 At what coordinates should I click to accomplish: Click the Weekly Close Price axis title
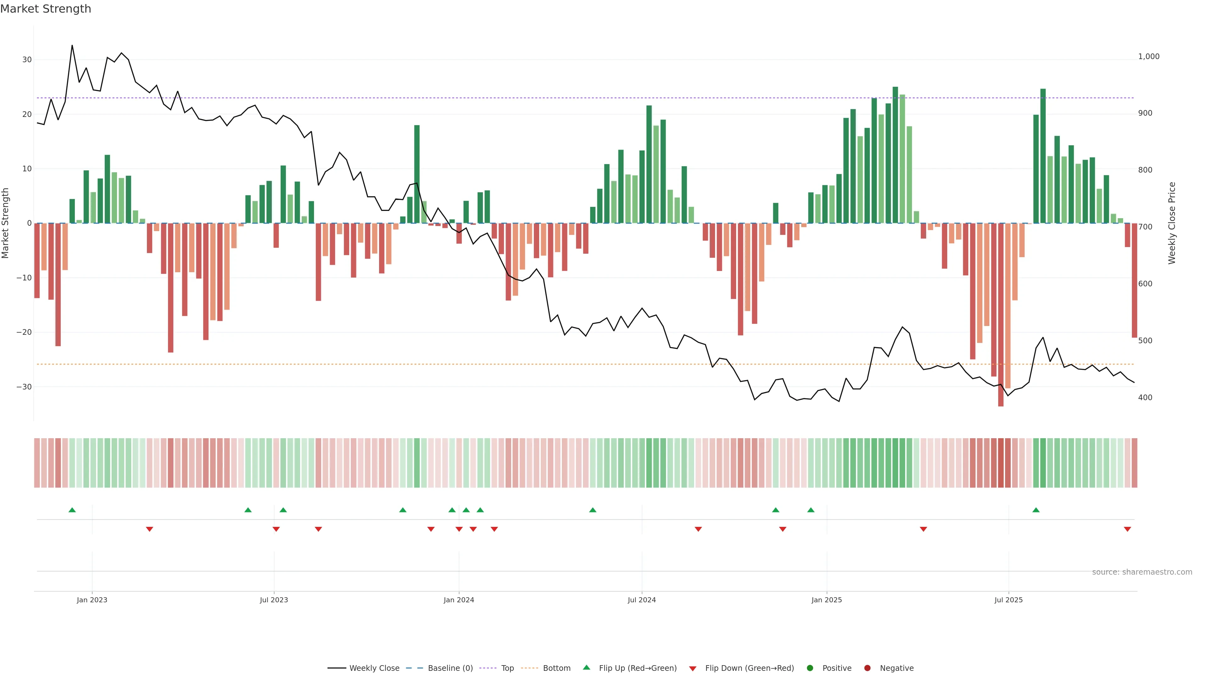(x=1172, y=223)
